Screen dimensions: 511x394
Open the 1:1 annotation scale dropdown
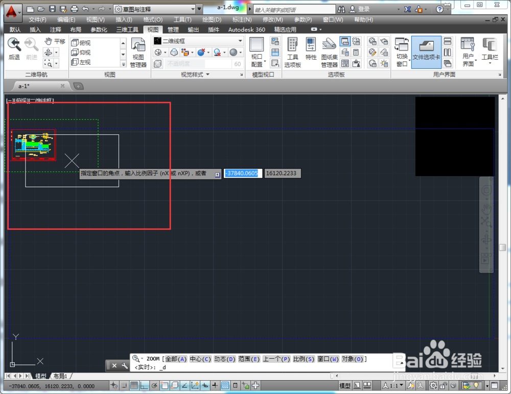tap(393, 385)
